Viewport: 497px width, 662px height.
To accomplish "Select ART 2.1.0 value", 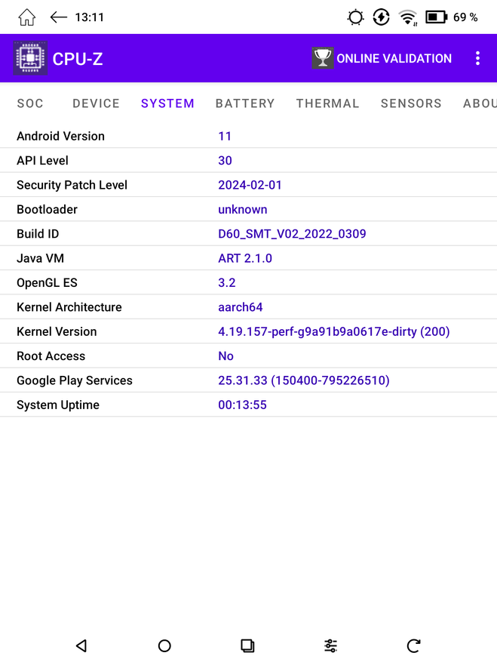I will click(245, 258).
